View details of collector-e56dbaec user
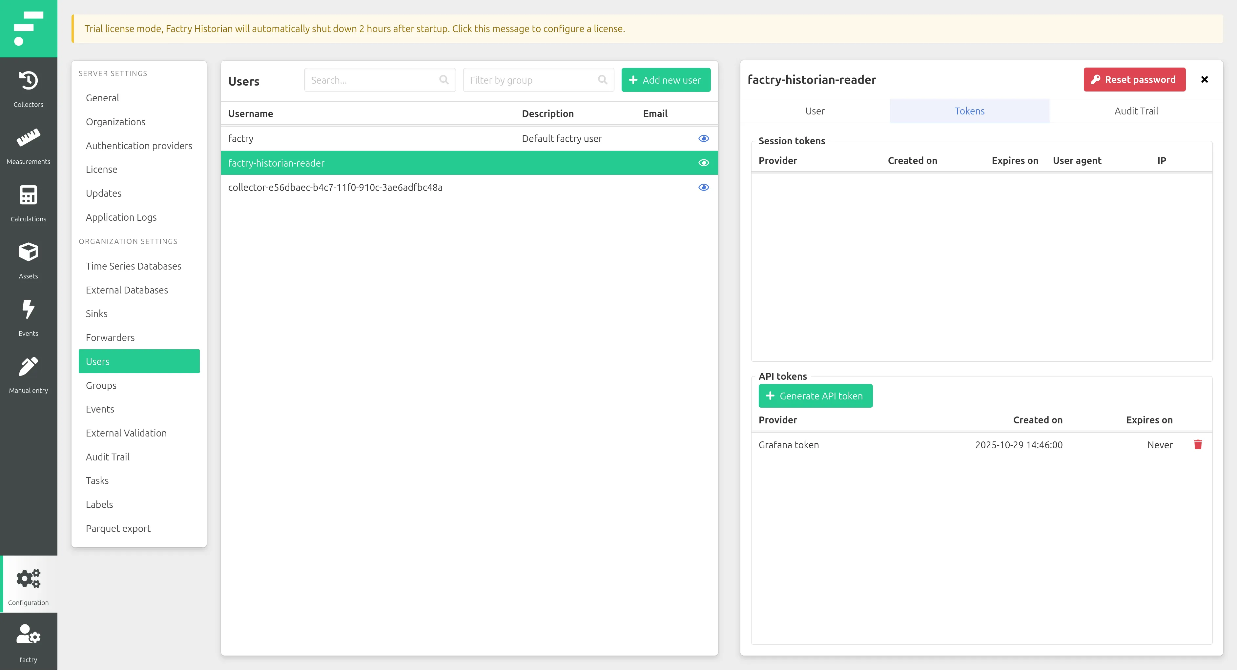Viewport: 1238px width, 670px height. (x=704, y=188)
